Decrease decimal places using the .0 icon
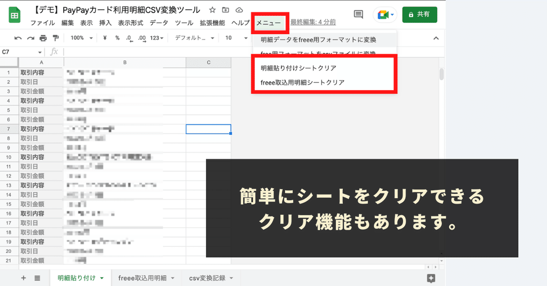The height and width of the screenshot is (286, 547). (128, 37)
